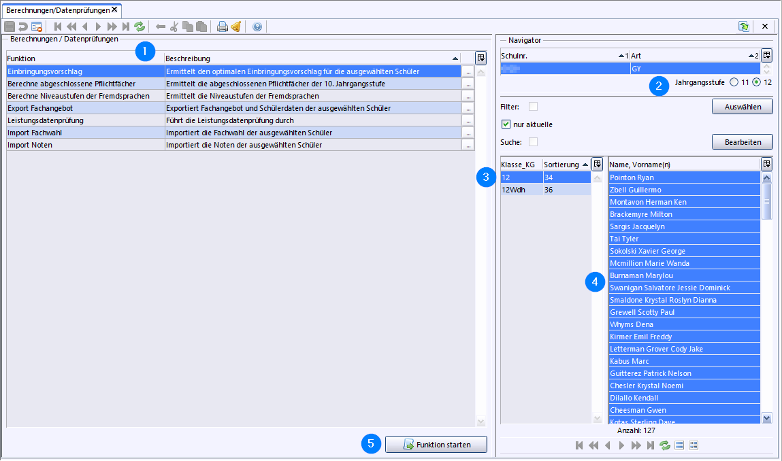Click the scrollbar thumb of names list

tap(766, 201)
